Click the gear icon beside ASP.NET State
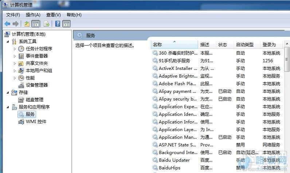The height and width of the screenshot is (173, 290). tap(155, 145)
